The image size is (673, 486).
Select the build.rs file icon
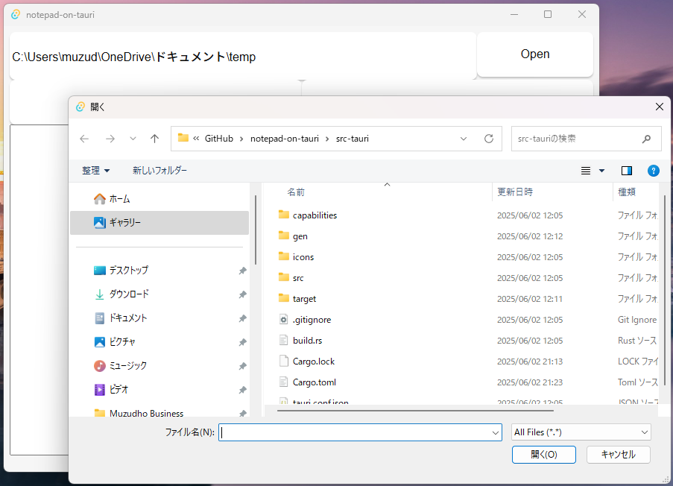click(x=283, y=340)
